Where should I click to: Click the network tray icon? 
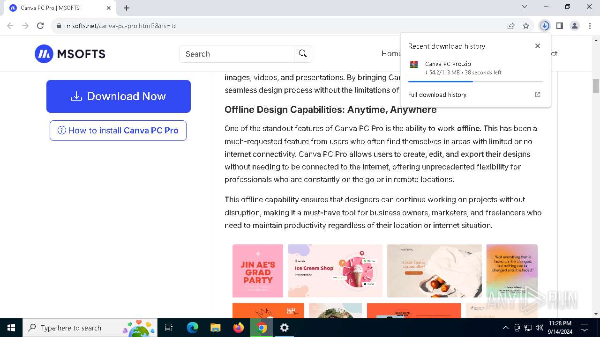point(528,328)
